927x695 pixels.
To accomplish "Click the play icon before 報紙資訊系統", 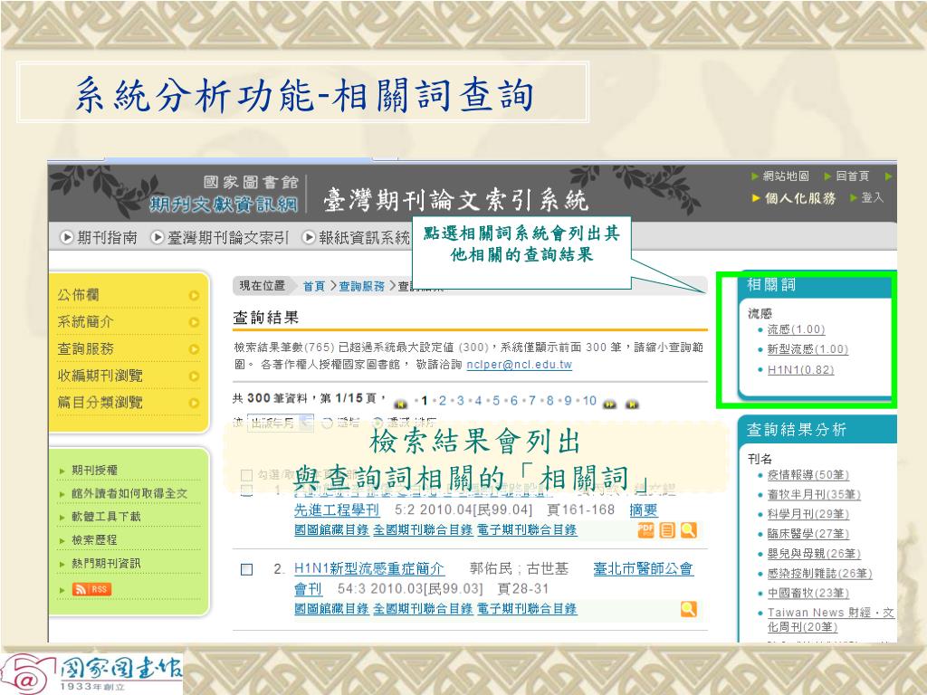I will coord(309,238).
